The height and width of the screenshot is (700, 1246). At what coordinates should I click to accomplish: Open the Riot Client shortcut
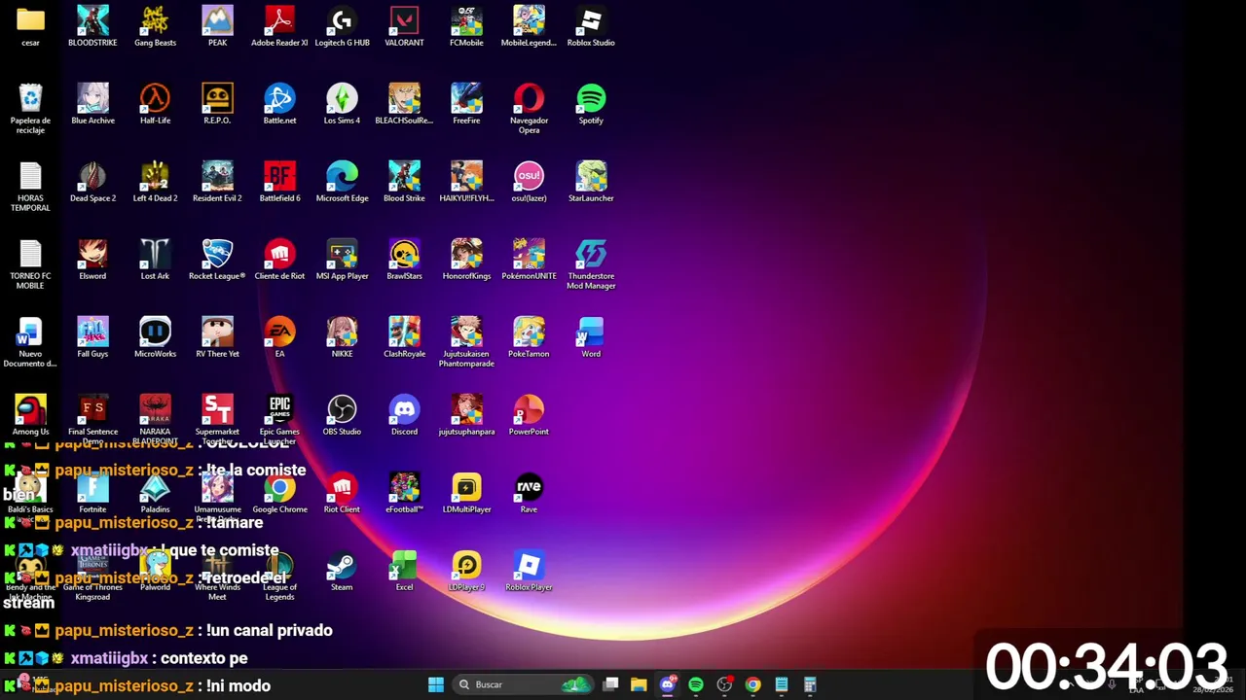click(342, 493)
